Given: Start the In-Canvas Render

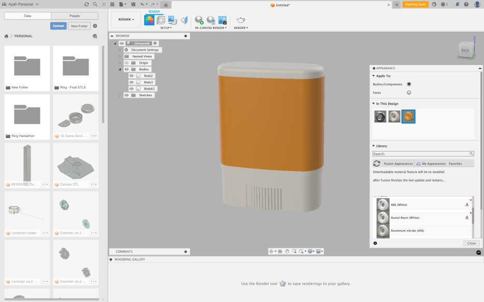Looking at the screenshot, I should coord(200,20).
